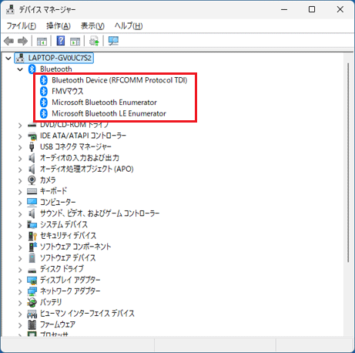Open the 表示(V) menu
This screenshot has height=353, width=355.
tap(92, 25)
